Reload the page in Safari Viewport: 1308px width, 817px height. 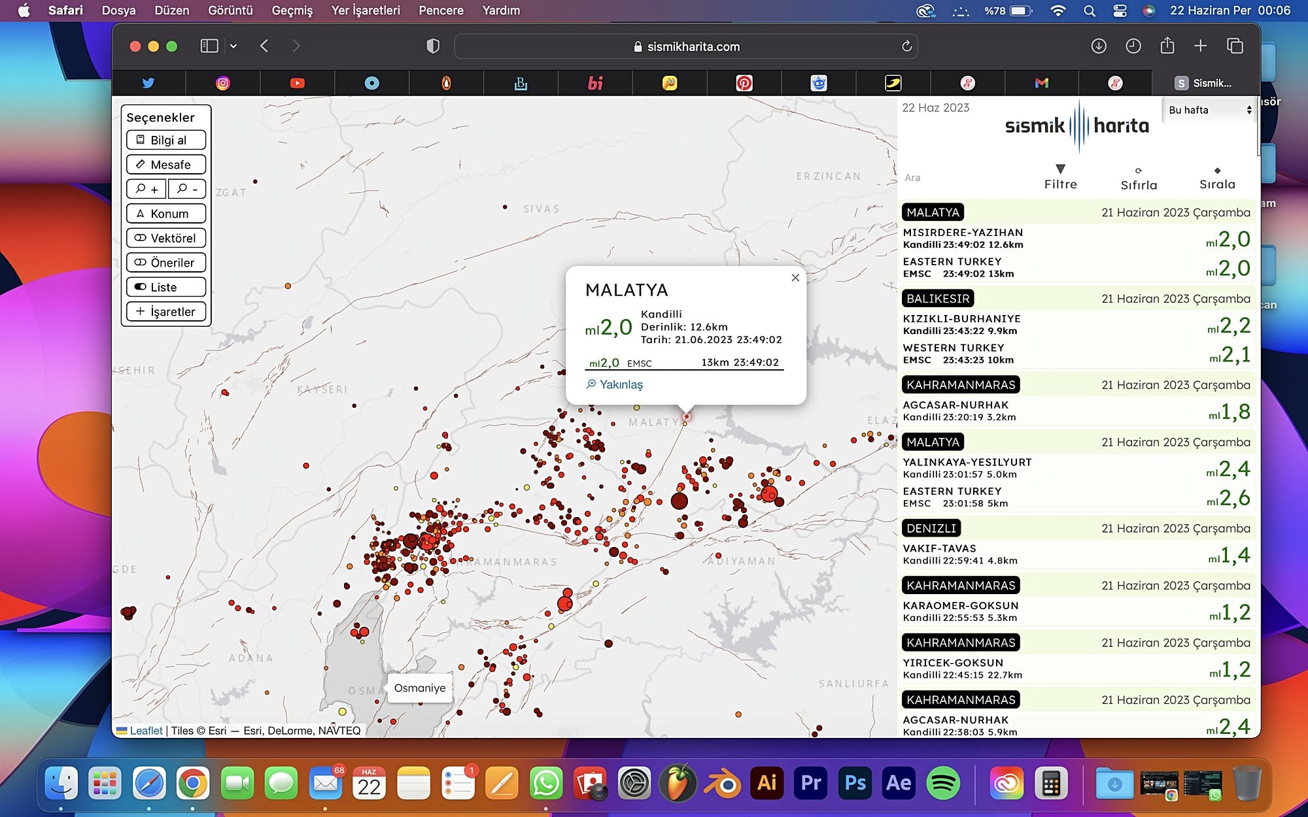(x=906, y=46)
